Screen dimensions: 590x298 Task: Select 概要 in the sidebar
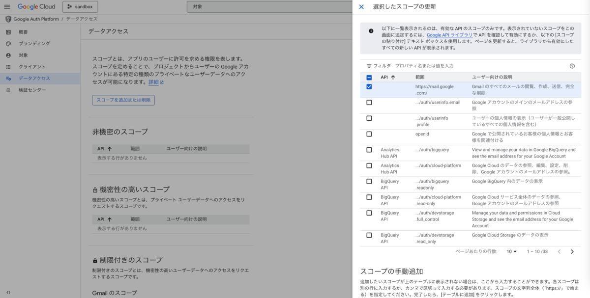tap(23, 32)
